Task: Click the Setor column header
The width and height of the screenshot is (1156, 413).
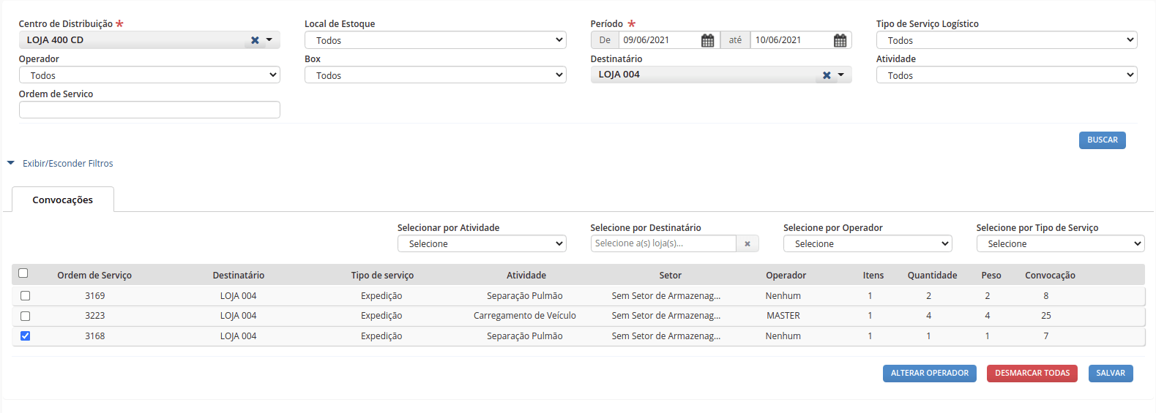Action: pyautogui.click(x=670, y=276)
